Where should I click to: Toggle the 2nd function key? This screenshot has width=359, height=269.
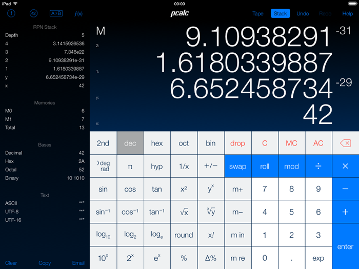click(x=103, y=143)
